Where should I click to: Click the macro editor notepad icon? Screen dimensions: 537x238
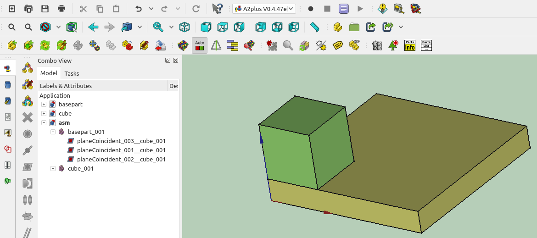click(344, 9)
